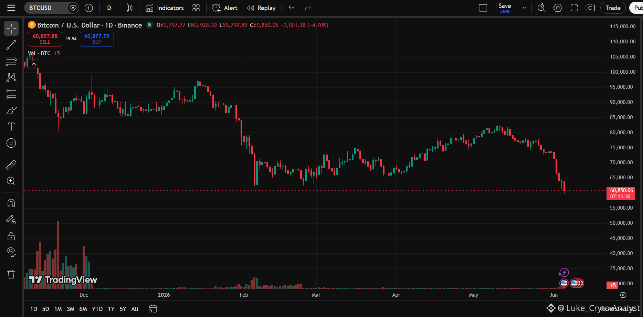
Task: Click the 60,877.79 BUY button
Action: (x=97, y=39)
